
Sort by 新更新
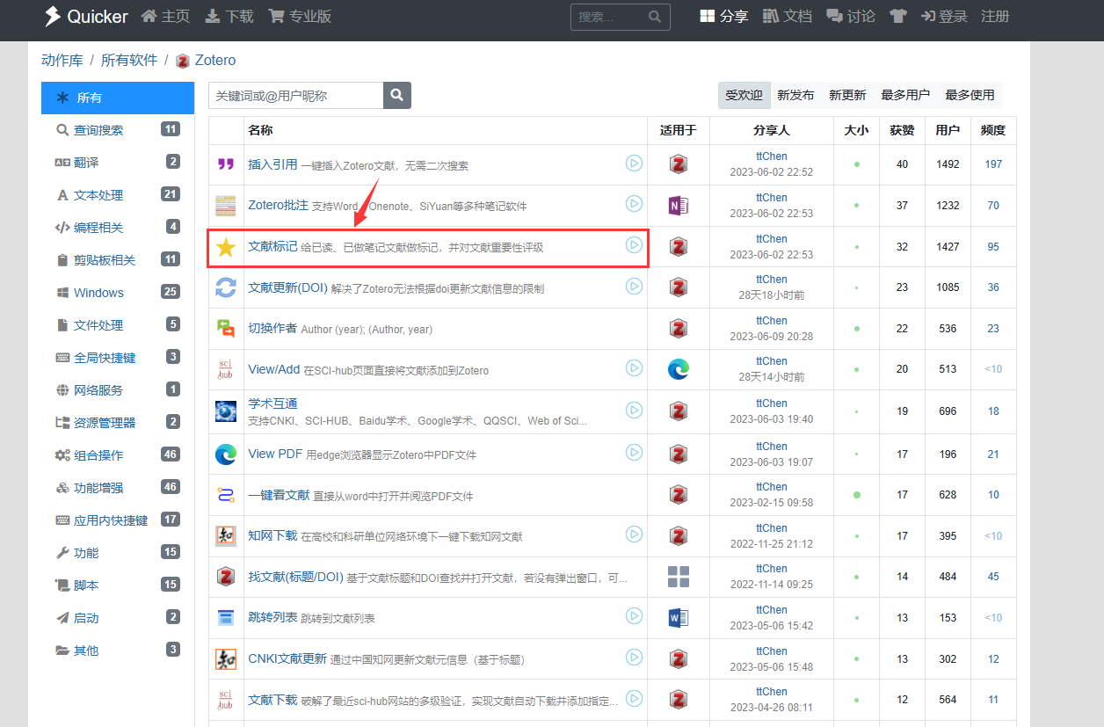click(x=847, y=95)
